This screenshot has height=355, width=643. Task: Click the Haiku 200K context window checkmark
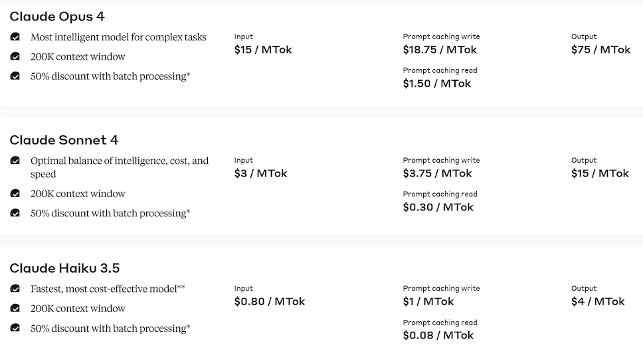15,309
